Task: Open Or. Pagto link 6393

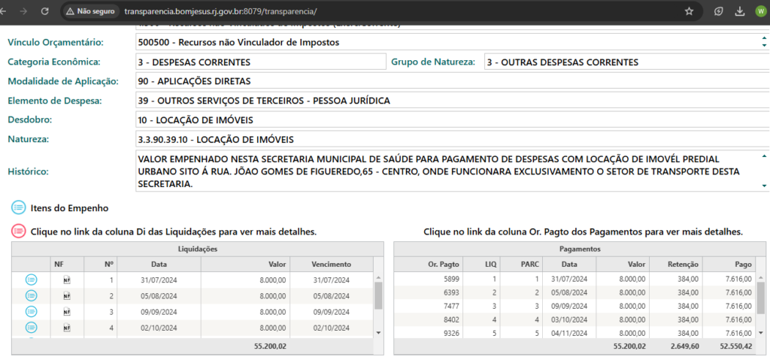Action: [451, 292]
